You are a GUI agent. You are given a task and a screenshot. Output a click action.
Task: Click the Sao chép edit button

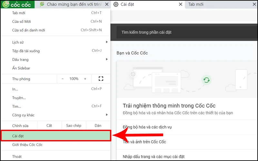(x=74, y=126)
